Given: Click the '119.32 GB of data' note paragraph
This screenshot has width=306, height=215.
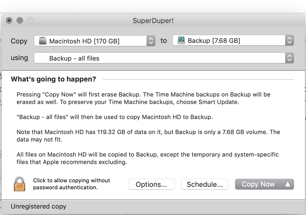Looking at the screenshot, I should click(x=148, y=136).
